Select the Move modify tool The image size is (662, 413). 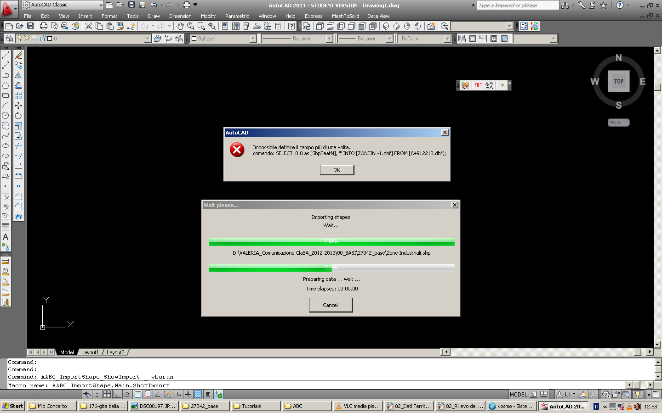pos(18,106)
